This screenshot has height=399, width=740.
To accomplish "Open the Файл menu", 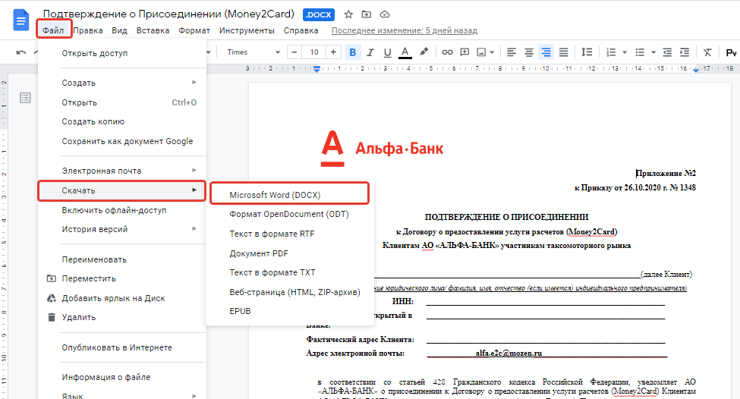I will pos(53,30).
